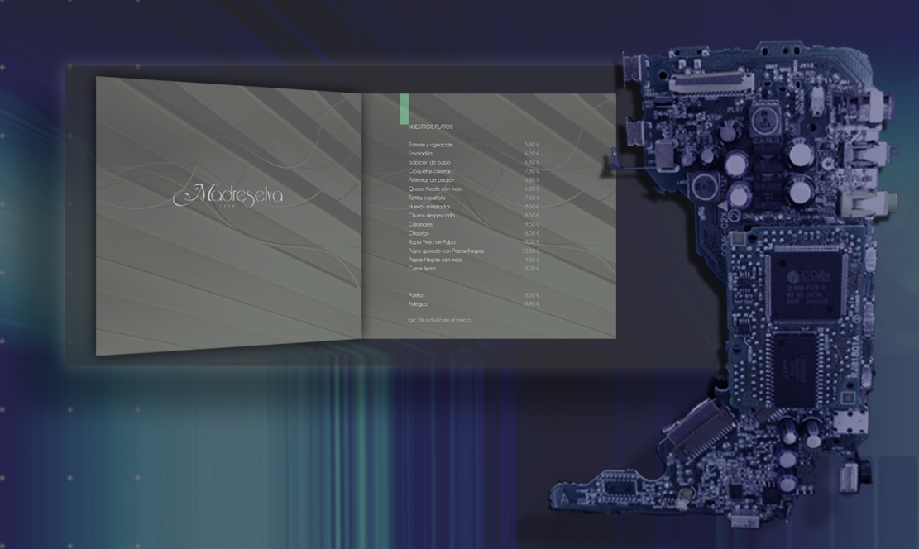Click the white ribbon connector atop the board
The height and width of the screenshot is (549, 919).
[710, 81]
